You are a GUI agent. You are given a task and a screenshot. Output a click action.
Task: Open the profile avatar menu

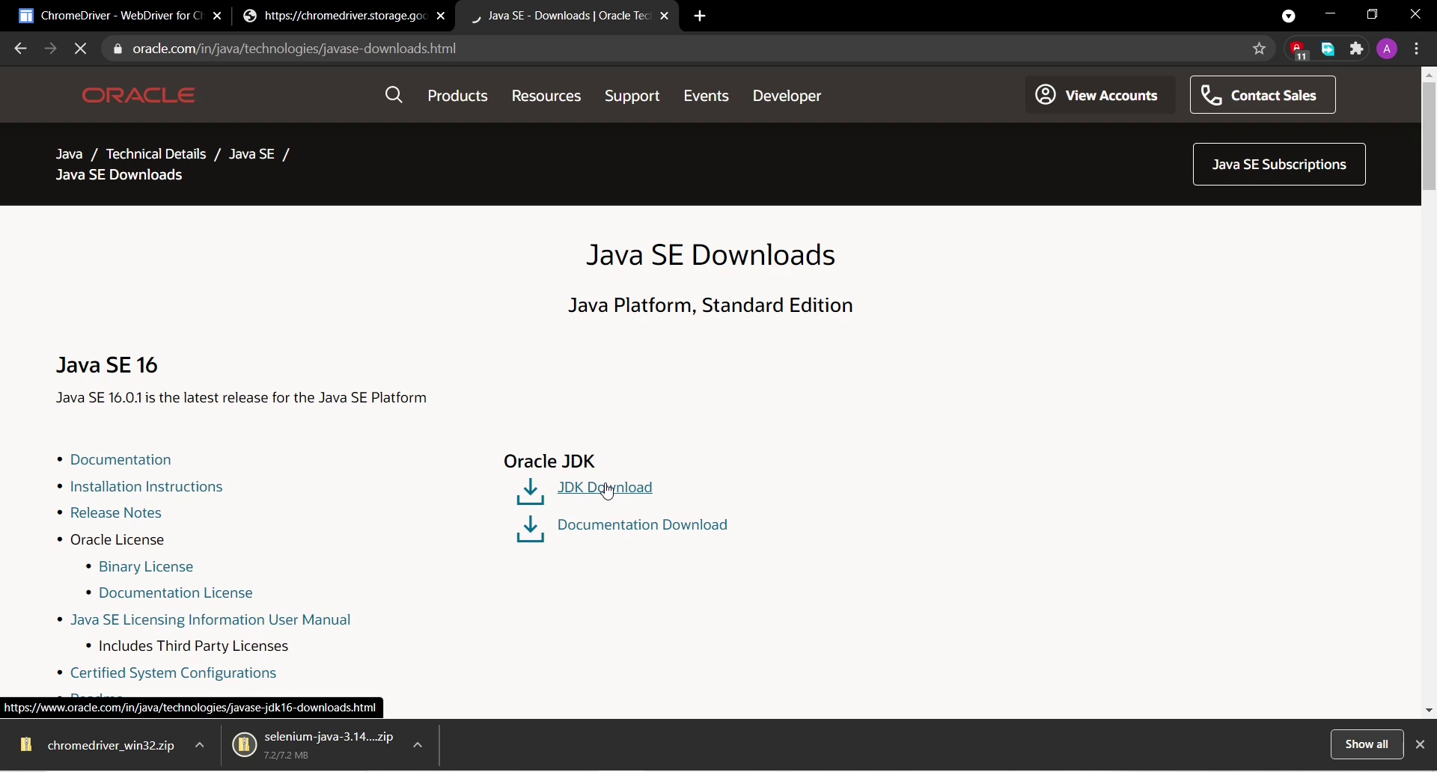coord(1388,49)
